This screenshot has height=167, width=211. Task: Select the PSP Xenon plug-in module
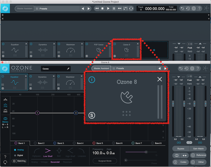(99, 50)
